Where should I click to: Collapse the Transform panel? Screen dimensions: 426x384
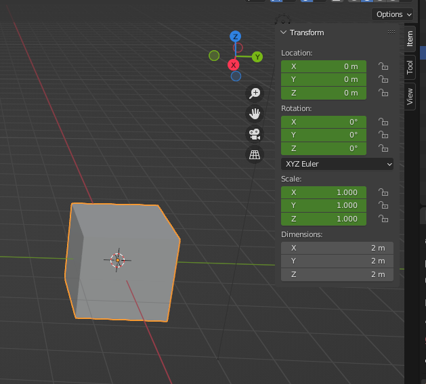[283, 33]
